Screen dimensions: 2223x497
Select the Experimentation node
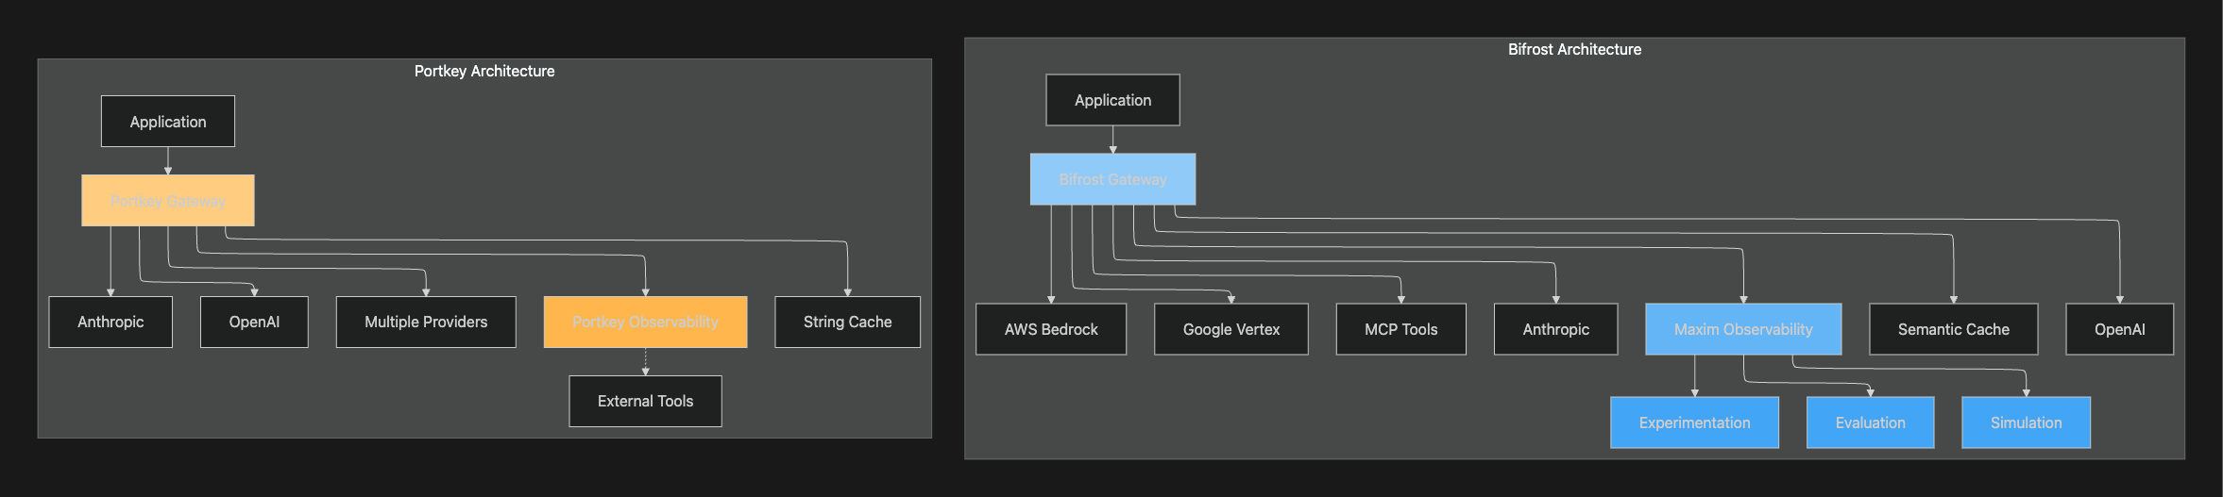coord(1694,422)
